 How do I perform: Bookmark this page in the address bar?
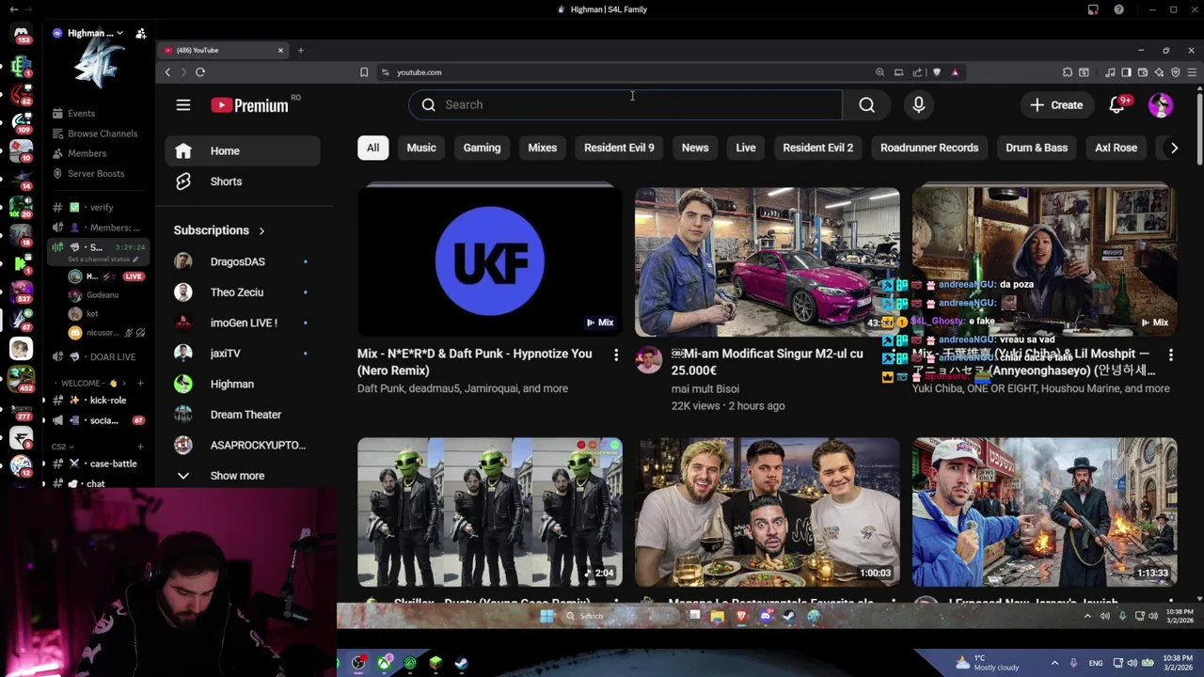tap(364, 72)
